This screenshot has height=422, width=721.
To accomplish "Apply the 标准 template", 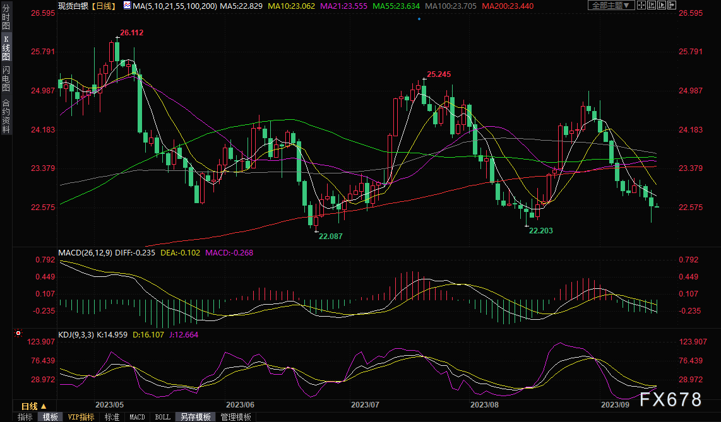I will [112, 417].
